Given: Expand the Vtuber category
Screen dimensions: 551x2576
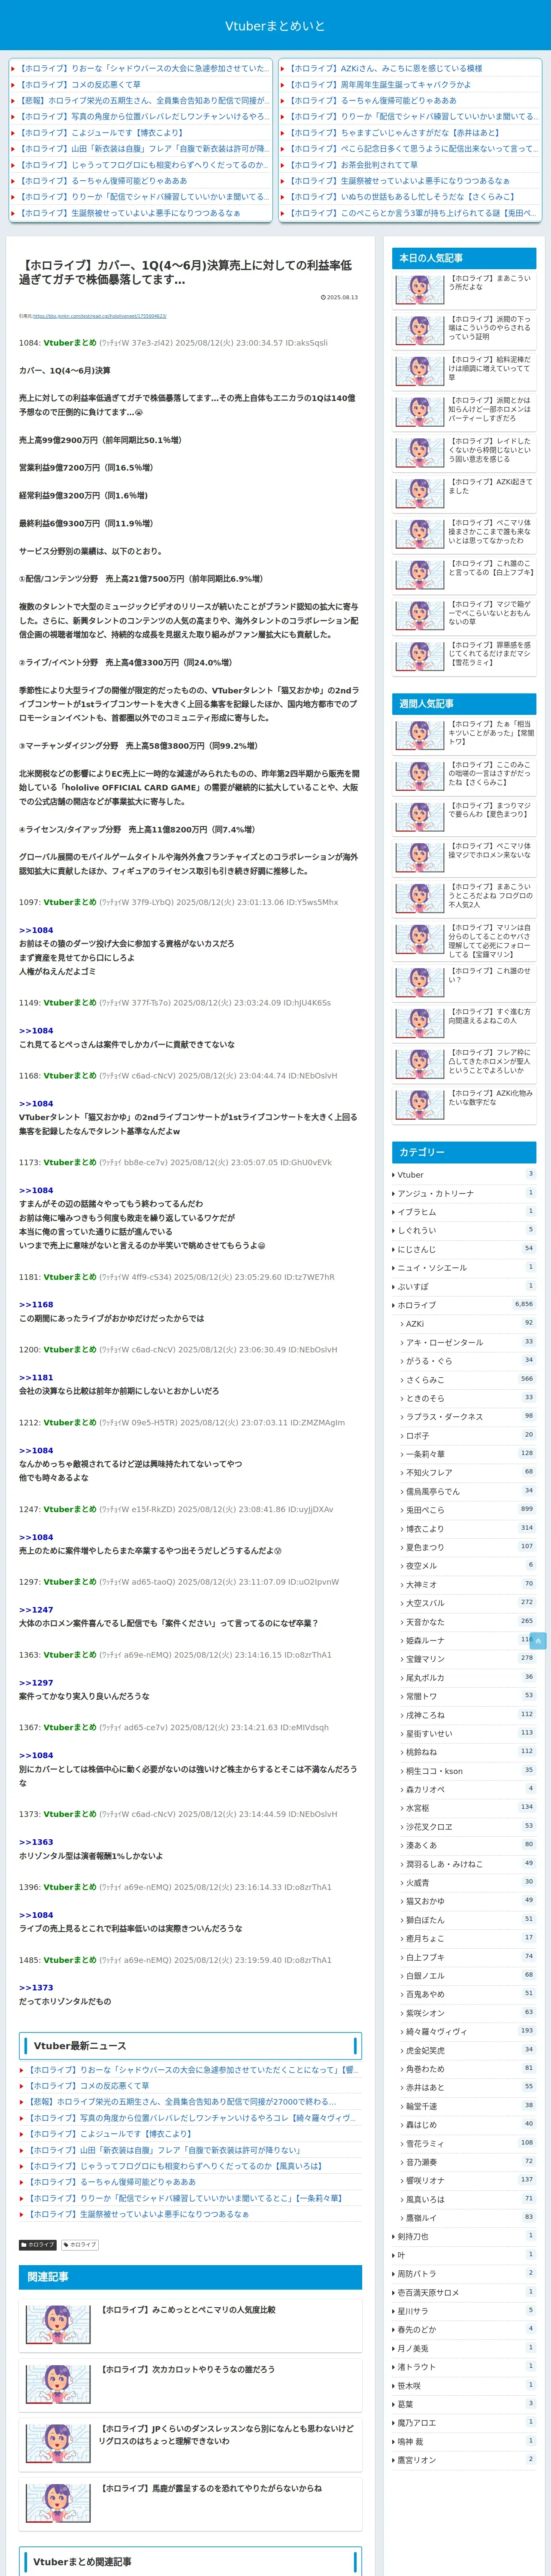Looking at the screenshot, I should click(464, 1175).
